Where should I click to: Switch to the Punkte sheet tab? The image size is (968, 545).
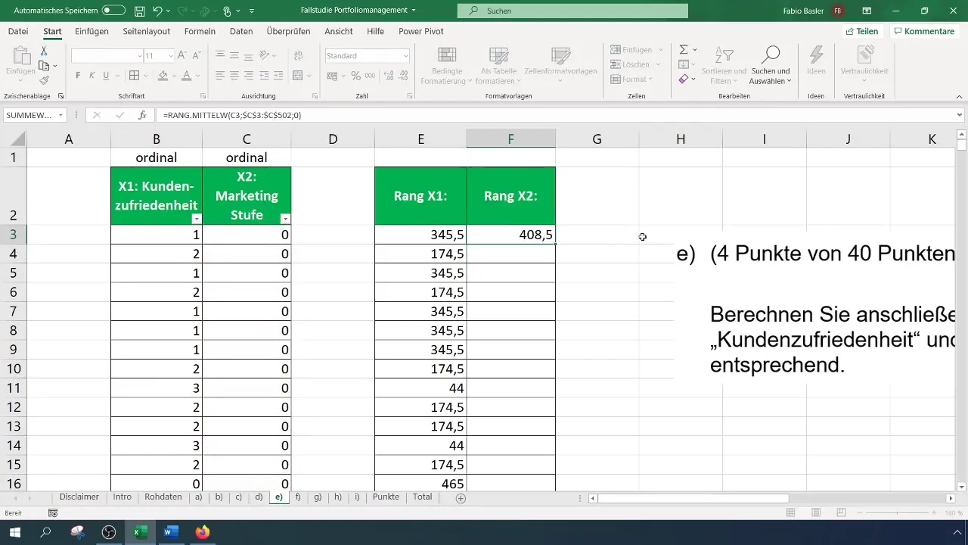[386, 497]
